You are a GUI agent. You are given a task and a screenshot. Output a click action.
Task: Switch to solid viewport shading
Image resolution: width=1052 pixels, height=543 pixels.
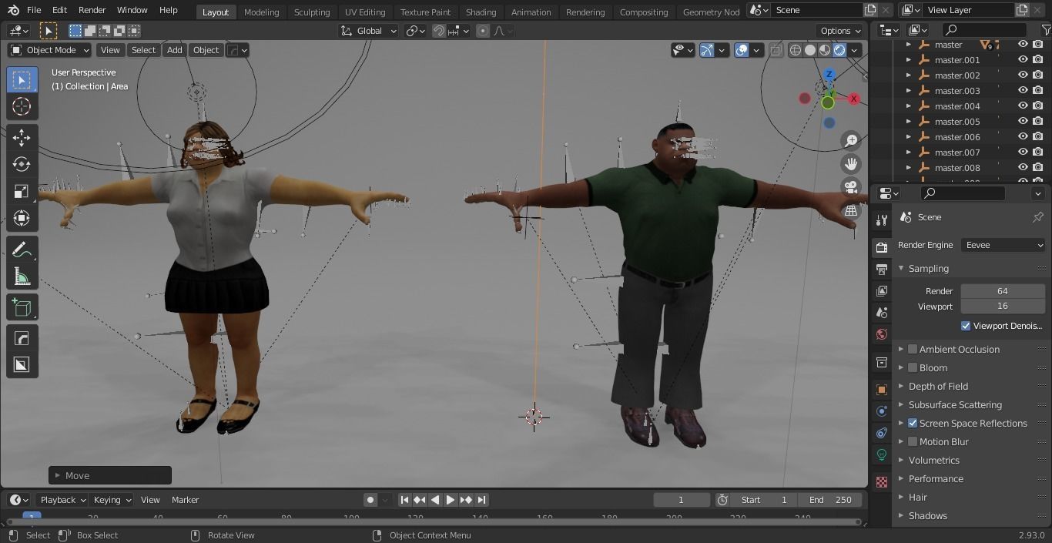[x=810, y=50]
